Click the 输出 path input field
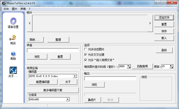The image size is (179, 109). (x=110, y=78)
